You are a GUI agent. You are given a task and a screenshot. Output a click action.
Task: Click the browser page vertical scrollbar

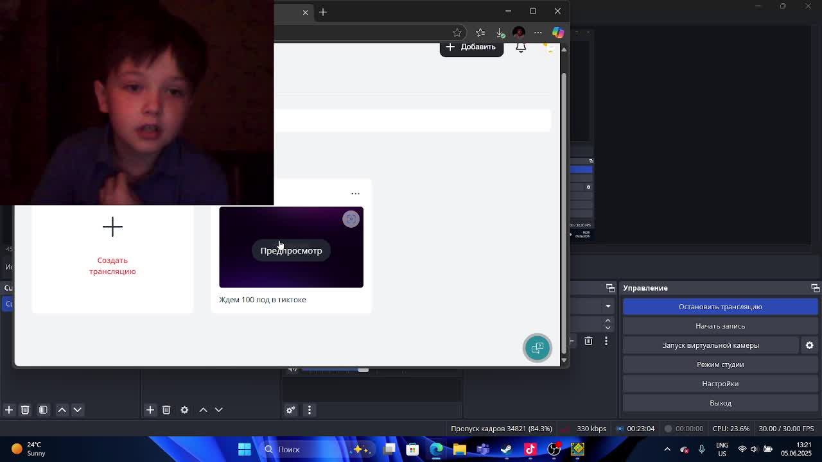(x=564, y=212)
